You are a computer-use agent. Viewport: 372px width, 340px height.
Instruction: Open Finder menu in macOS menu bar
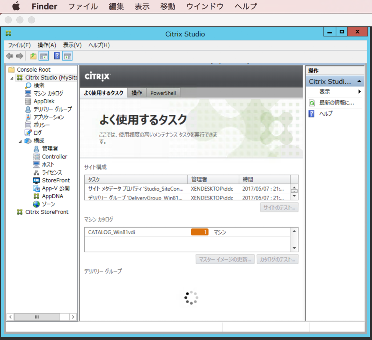tap(44, 7)
